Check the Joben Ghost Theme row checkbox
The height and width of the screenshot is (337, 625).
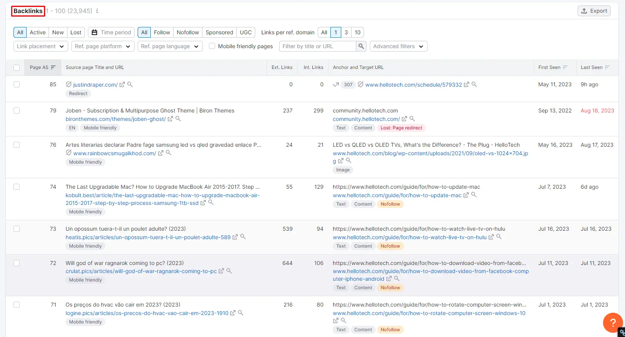tap(17, 111)
